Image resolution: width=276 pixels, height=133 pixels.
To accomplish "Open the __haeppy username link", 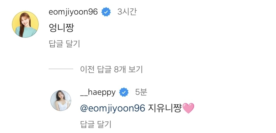I will 98,92.
